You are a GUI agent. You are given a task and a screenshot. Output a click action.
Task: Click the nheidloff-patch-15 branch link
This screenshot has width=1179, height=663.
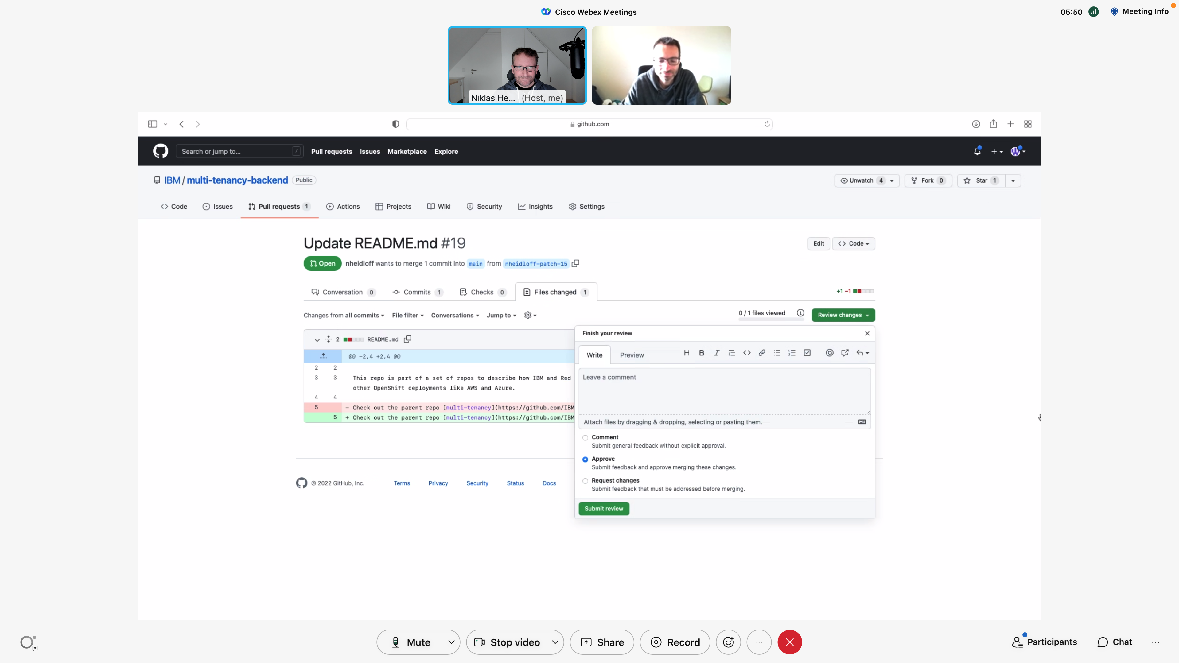(536, 264)
